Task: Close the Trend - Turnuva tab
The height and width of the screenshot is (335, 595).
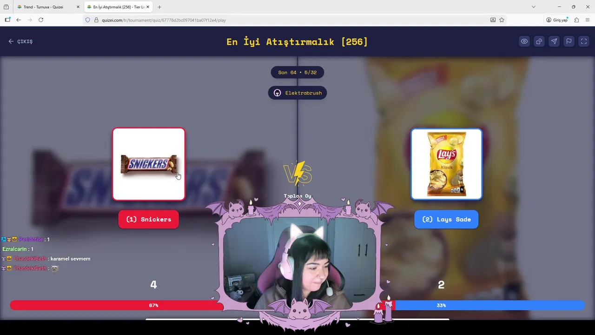Action: [78, 7]
